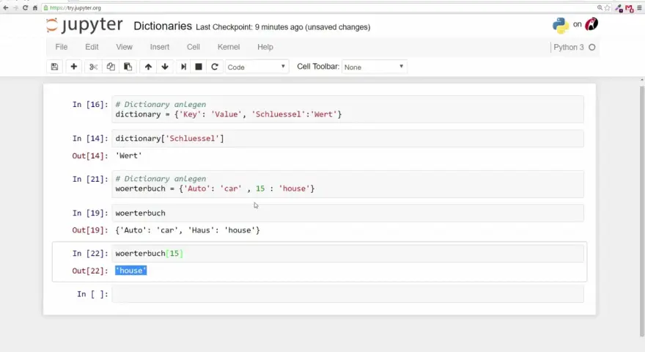Click the Python 3 kernel name
The image size is (645, 352).
click(569, 48)
